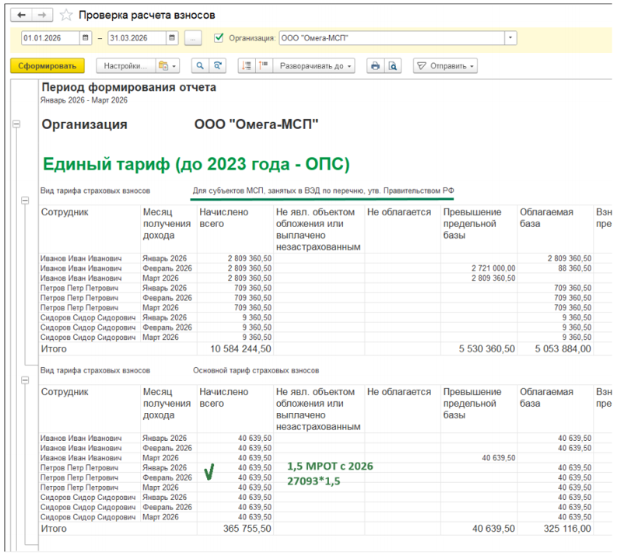Open print preview from toolbar
Image resolution: width=617 pixels, height=556 pixels.
click(x=394, y=66)
